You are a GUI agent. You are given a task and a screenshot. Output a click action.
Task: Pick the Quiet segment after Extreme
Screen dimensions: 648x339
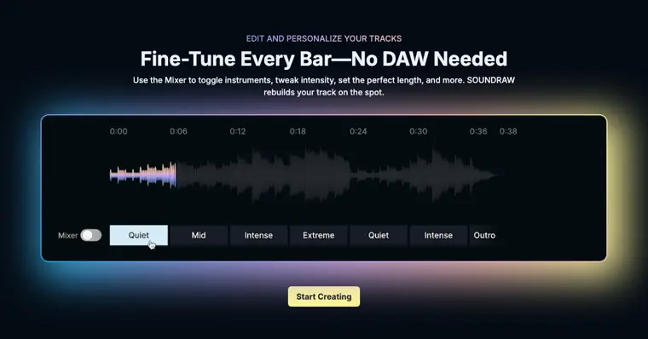pos(379,235)
